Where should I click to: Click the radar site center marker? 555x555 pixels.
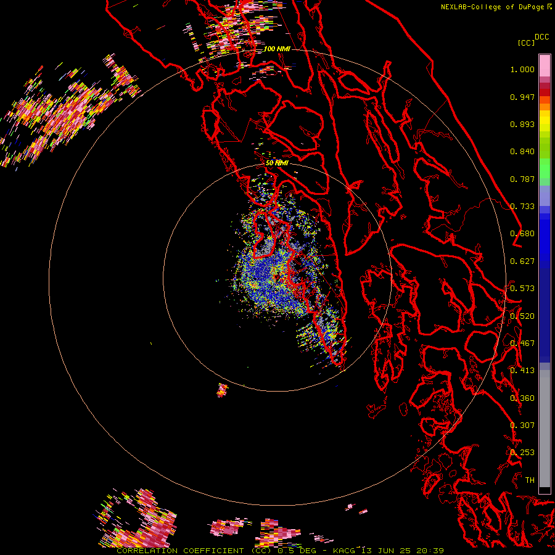coord(276,277)
